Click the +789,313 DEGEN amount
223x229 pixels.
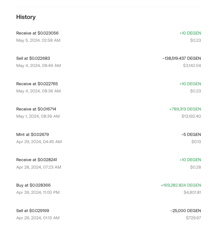click(185, 109)
